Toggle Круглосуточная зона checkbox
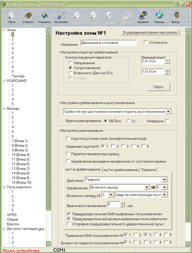The width and height of the screenshot is (192, 253). 68,139
